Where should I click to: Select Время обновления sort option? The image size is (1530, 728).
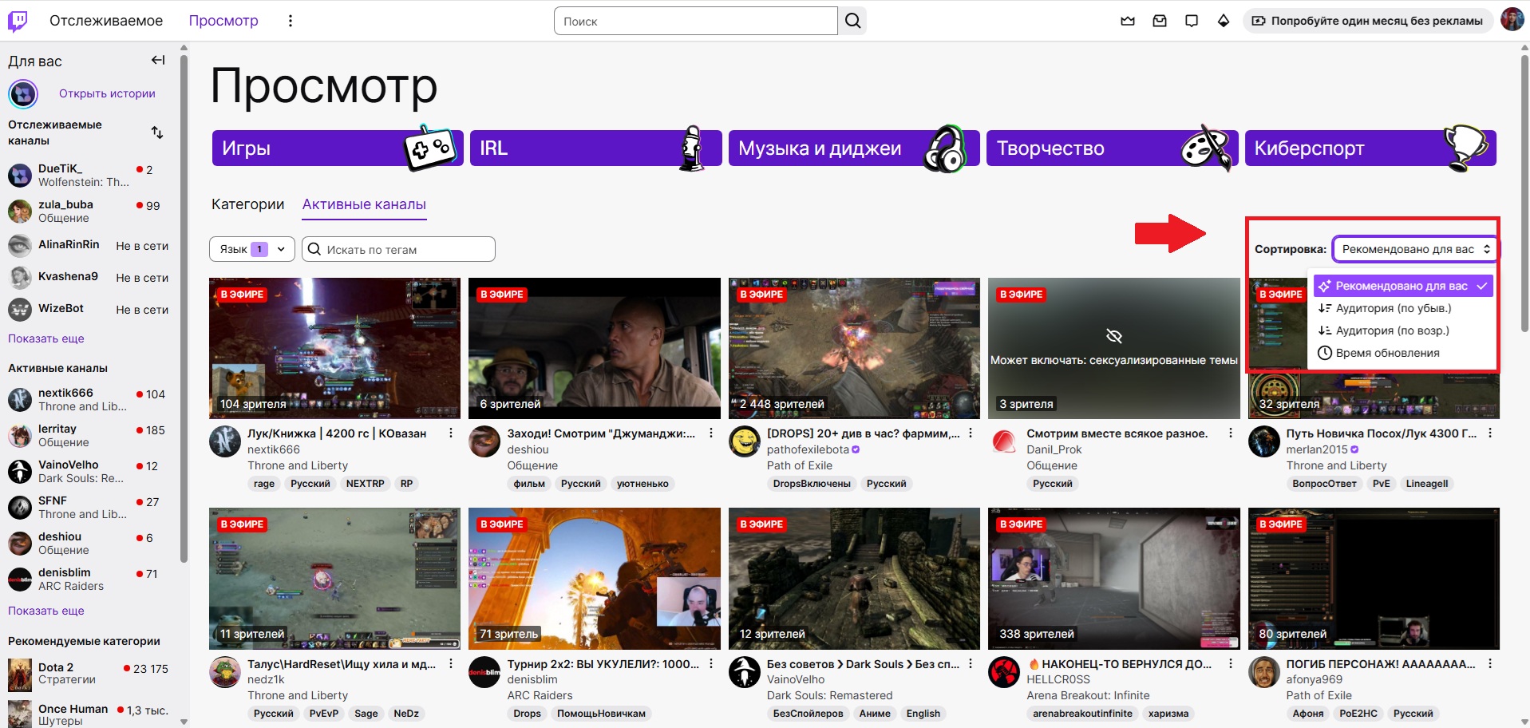(1403, 353)
